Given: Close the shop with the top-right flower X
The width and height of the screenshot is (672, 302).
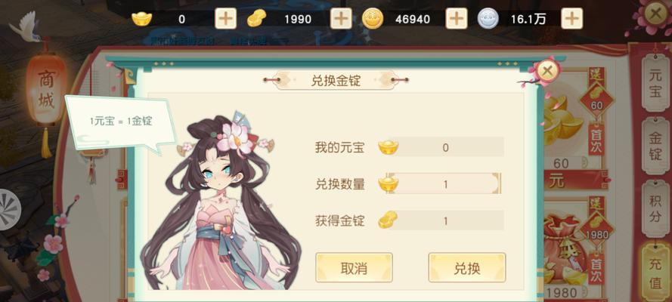Looking at the screenshot, I should pyautogui.click(x=656, y=14).
